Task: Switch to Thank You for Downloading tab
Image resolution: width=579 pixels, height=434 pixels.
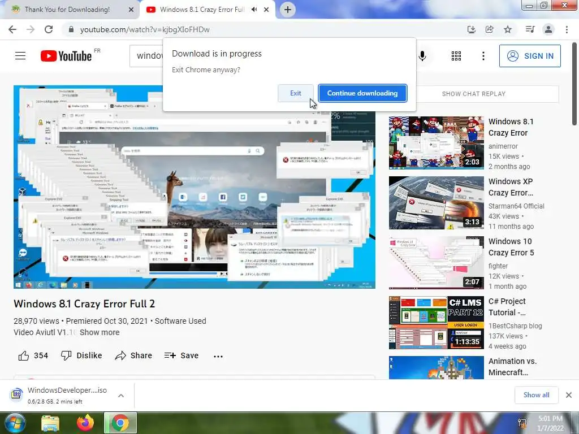Action: (67, 10)
